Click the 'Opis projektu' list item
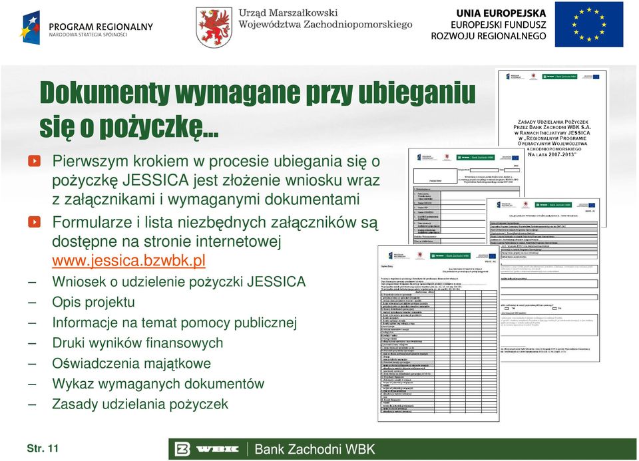 click(93, 302)
